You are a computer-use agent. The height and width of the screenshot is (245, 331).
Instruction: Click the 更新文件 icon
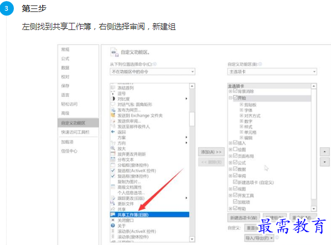coord(113,204)
